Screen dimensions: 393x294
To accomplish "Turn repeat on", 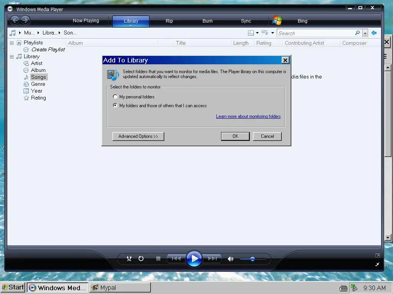I will (141, 258).
